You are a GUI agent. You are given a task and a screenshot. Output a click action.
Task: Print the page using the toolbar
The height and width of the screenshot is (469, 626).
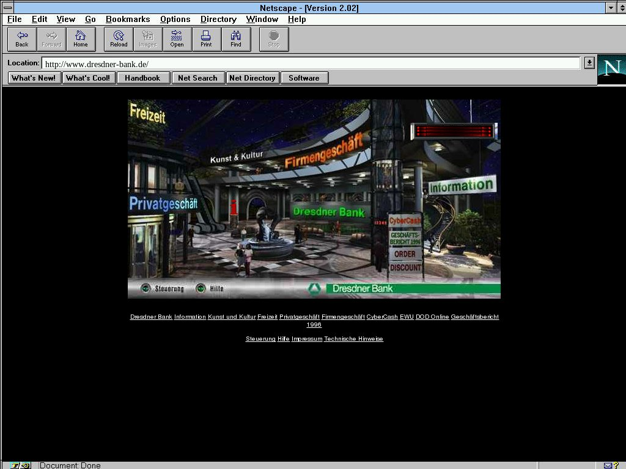coord(206,39)
